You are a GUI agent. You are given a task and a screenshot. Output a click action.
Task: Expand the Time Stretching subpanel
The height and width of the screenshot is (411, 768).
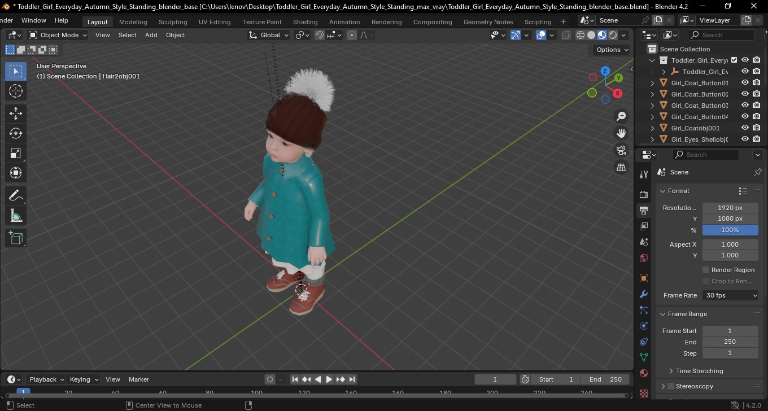(671, 371)
